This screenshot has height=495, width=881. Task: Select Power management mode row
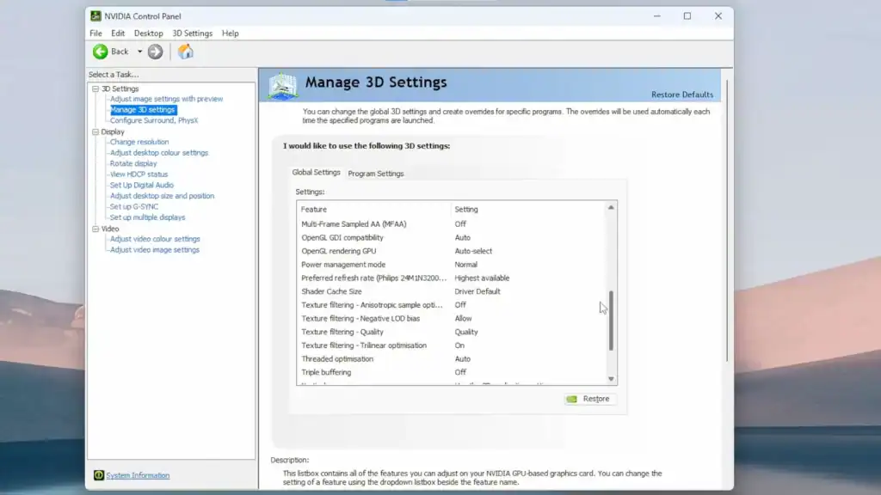coord(452,265)
